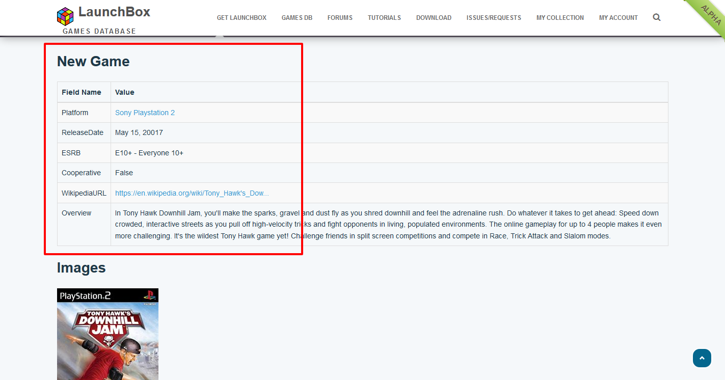Screen dimensions: 725x380
Task: Open the ISSUES/REQUESTS menu item
Action: coord(494,17)
